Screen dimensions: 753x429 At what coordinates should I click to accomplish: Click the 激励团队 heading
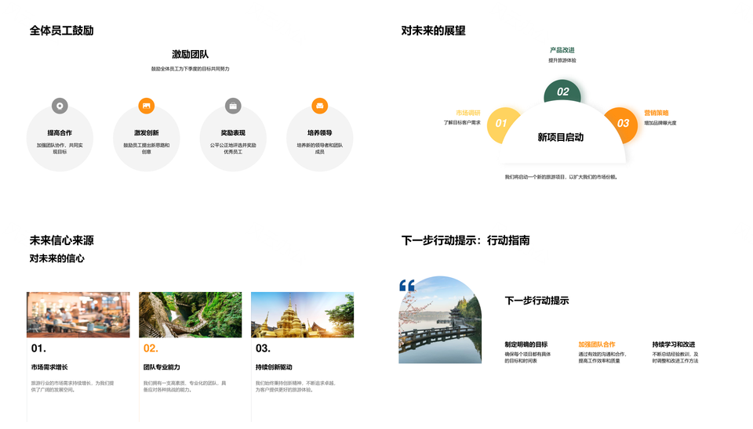click(190, 54)
